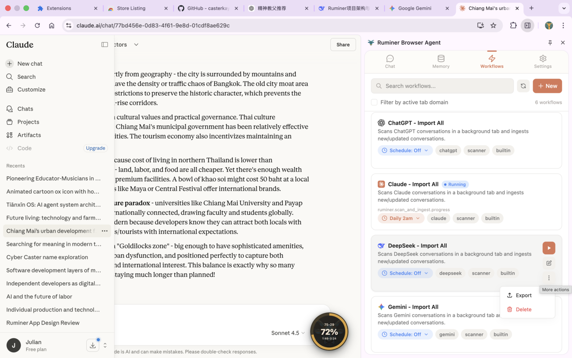The image size is (572, 358).
Task: Pin the Ruminer Browser Agent panel
Action: (x=550, y=43)
